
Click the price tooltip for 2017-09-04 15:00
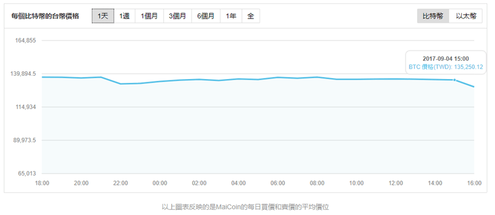tap(446, 63)
